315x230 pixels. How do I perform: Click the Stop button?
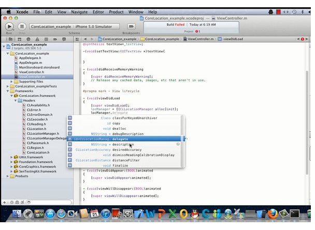(x=22, y=26)
